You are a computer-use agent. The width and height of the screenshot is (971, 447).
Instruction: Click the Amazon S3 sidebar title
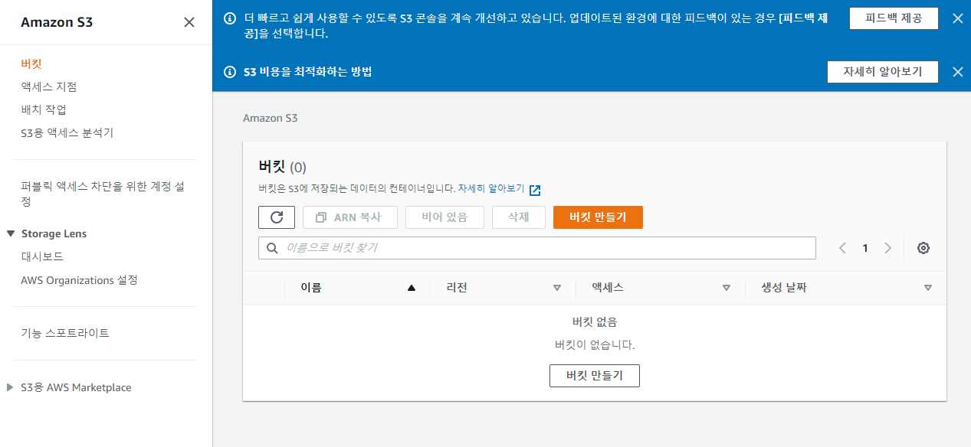[57, 22]
